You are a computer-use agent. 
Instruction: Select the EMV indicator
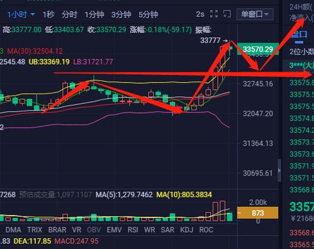(114, 230)
